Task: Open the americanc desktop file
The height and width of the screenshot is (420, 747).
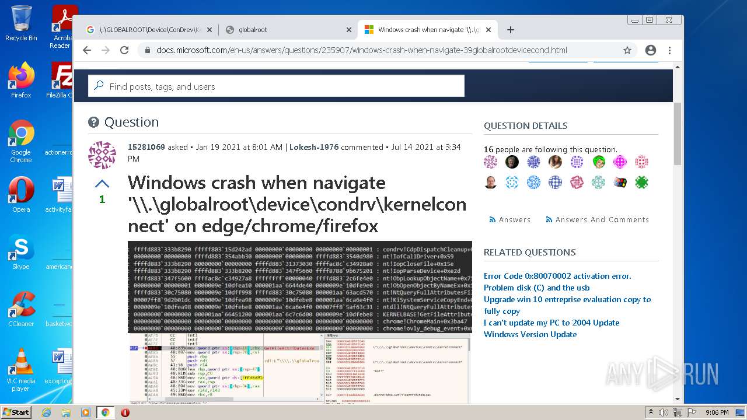Action: point(60,252)
